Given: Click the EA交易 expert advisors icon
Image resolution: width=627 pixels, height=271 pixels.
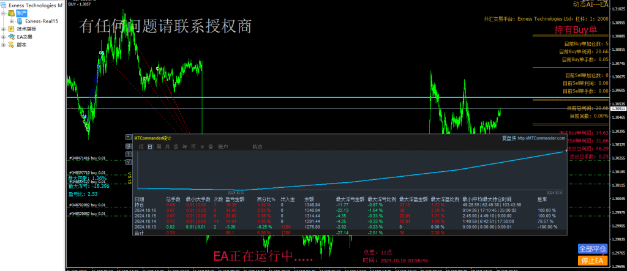Looking at the screenshot, I should 11,37.
